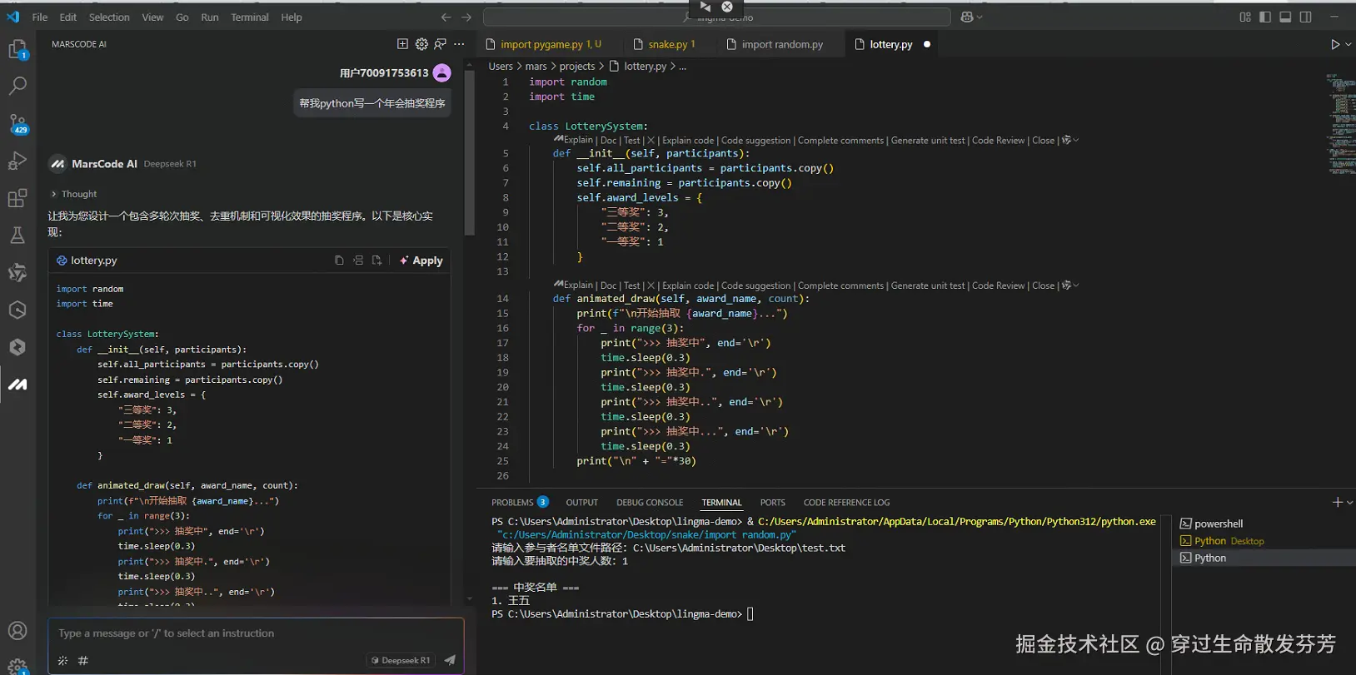The width and height of the screenshot is (1356, 675).
Task: Copy the lottery.py code block
Action: (x=339, y=261)
